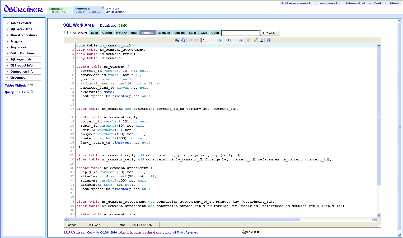Click the binoculars search icon
403x238 pixels.
(177, 40)
